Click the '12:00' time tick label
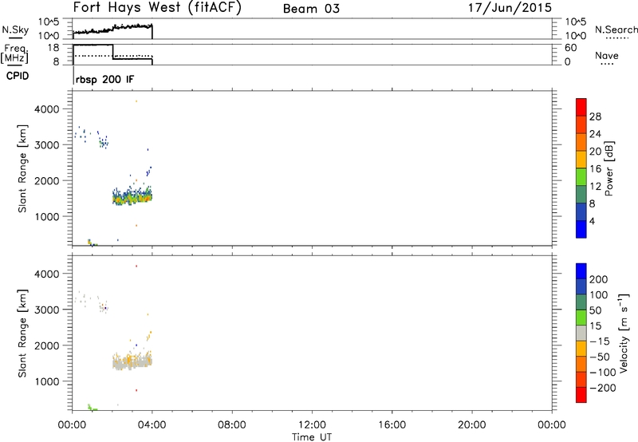 point(312,425)
